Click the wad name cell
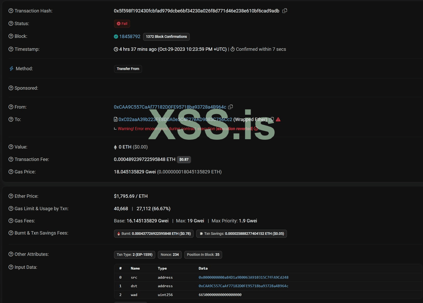Viewport: 423px width, 303px height. (x=134, y=295)
